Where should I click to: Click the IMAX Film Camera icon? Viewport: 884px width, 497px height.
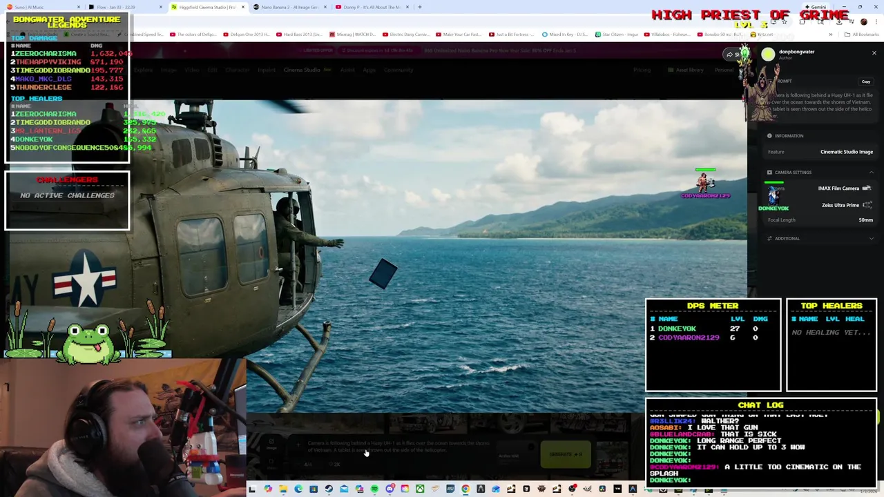click(867, 188)
